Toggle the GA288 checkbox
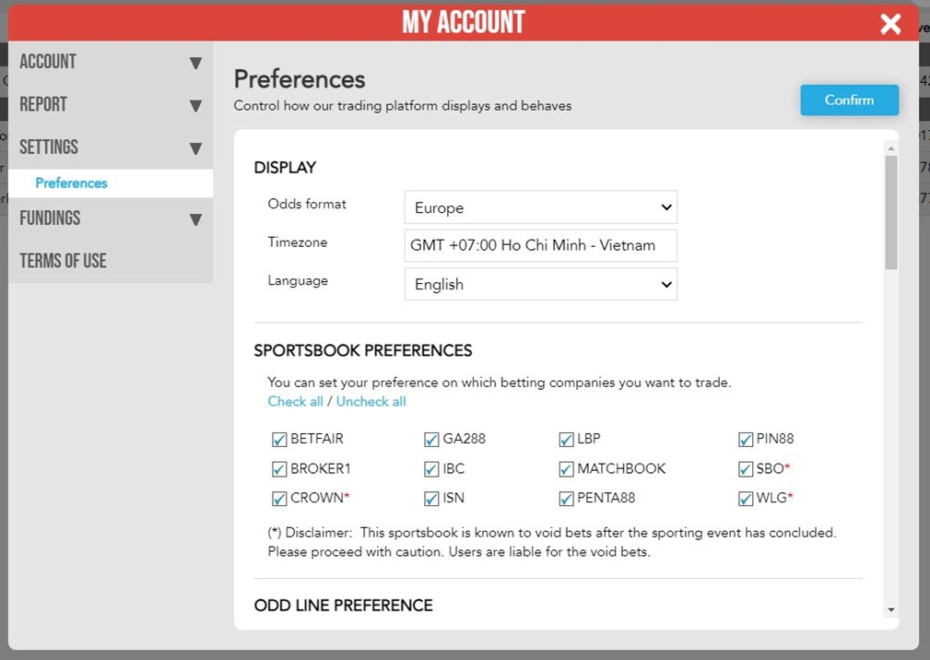 430,440
